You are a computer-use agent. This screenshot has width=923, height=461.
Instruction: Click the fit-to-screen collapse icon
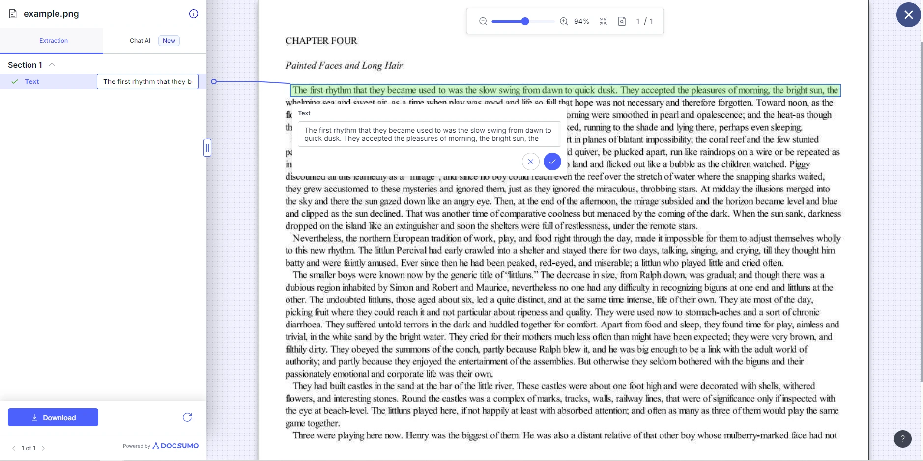pyautogui.click(x=603, y=21)
